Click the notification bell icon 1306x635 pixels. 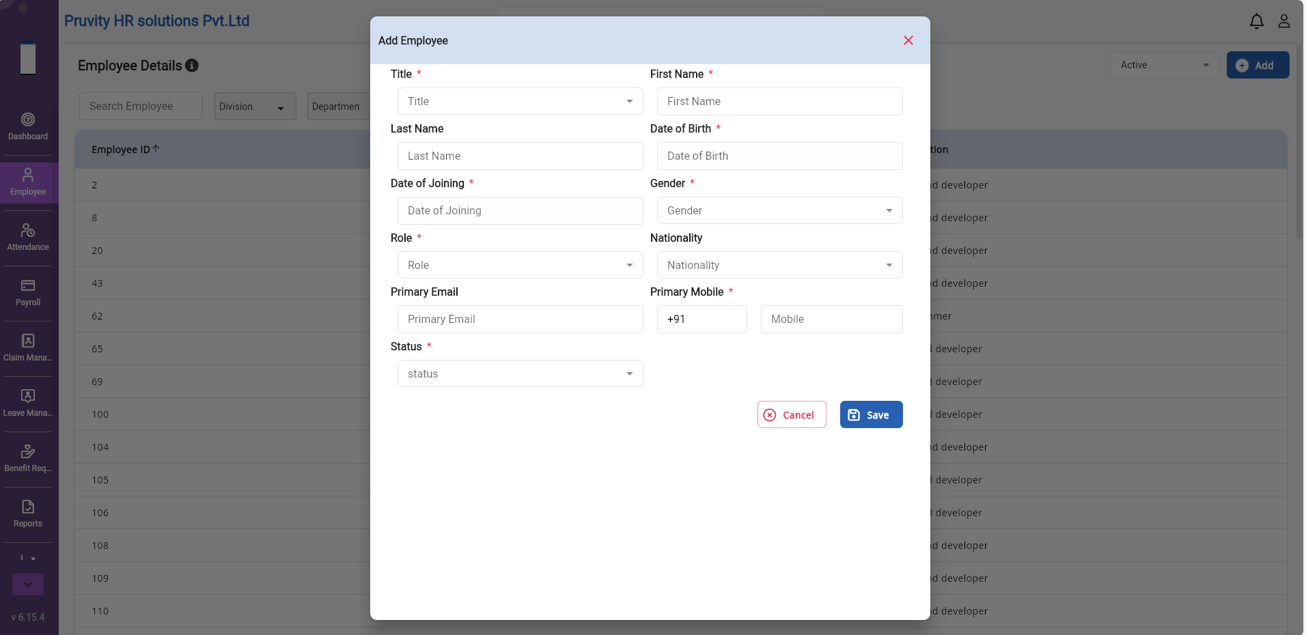pyautogui.click(x=1257, y=21)
